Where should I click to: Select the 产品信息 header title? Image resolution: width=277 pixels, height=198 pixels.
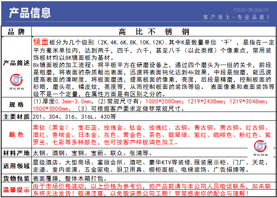tap(30, 13)
